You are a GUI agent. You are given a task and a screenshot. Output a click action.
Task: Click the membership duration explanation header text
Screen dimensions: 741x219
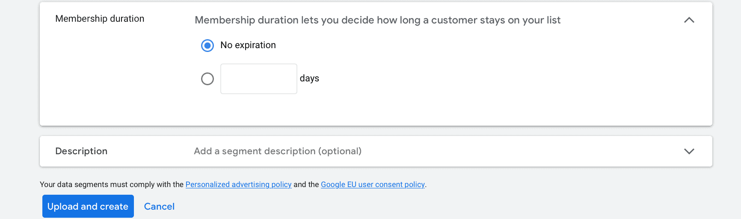point(377,20)
